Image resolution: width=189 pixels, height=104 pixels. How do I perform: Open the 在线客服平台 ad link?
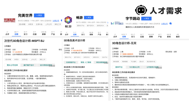point(71,63)
